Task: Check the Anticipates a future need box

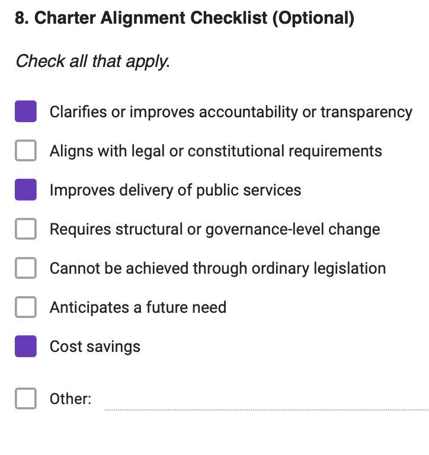Action: (x=25, y=307)
